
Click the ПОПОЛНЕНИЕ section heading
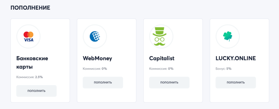click(30, 8)
